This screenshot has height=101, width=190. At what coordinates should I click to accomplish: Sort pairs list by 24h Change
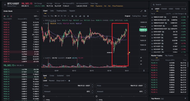coord(179,14)
